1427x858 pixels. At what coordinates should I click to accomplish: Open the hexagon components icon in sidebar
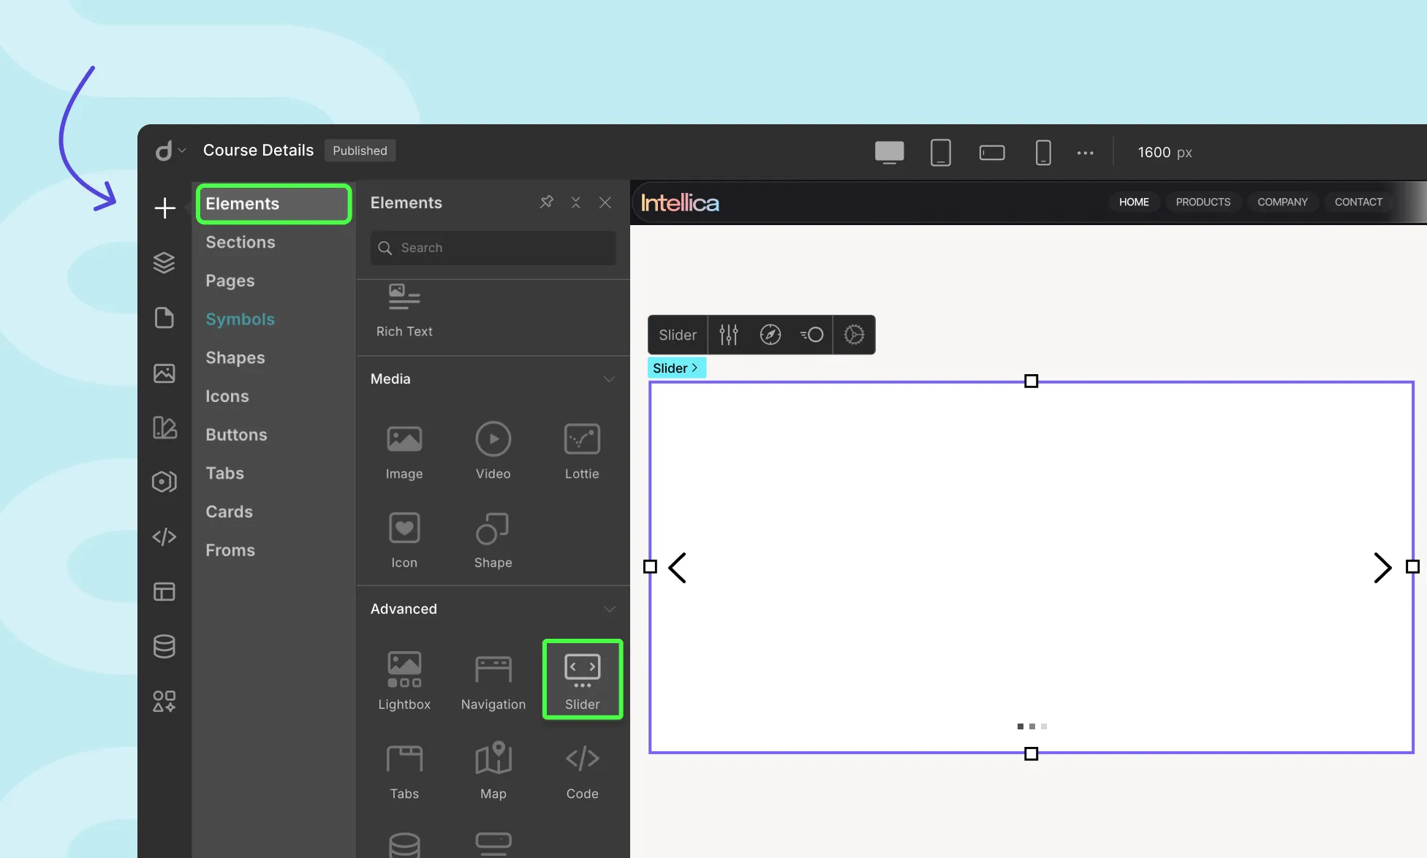click(164, 482)
